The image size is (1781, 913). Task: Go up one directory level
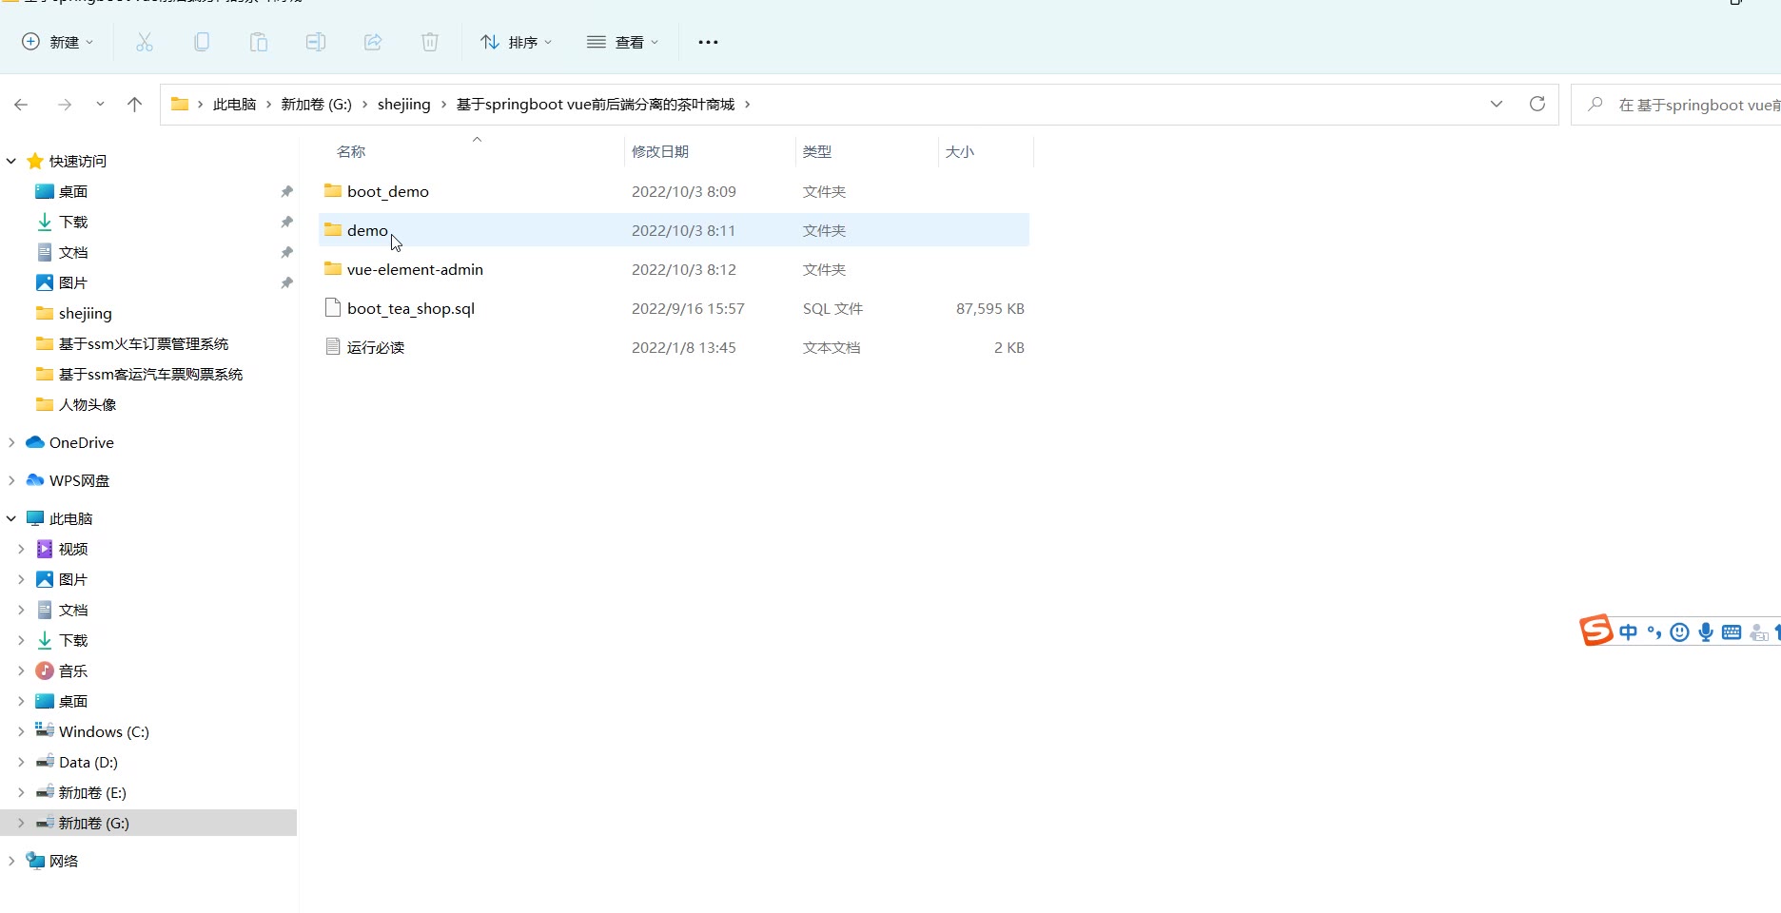tap(134, 105)
